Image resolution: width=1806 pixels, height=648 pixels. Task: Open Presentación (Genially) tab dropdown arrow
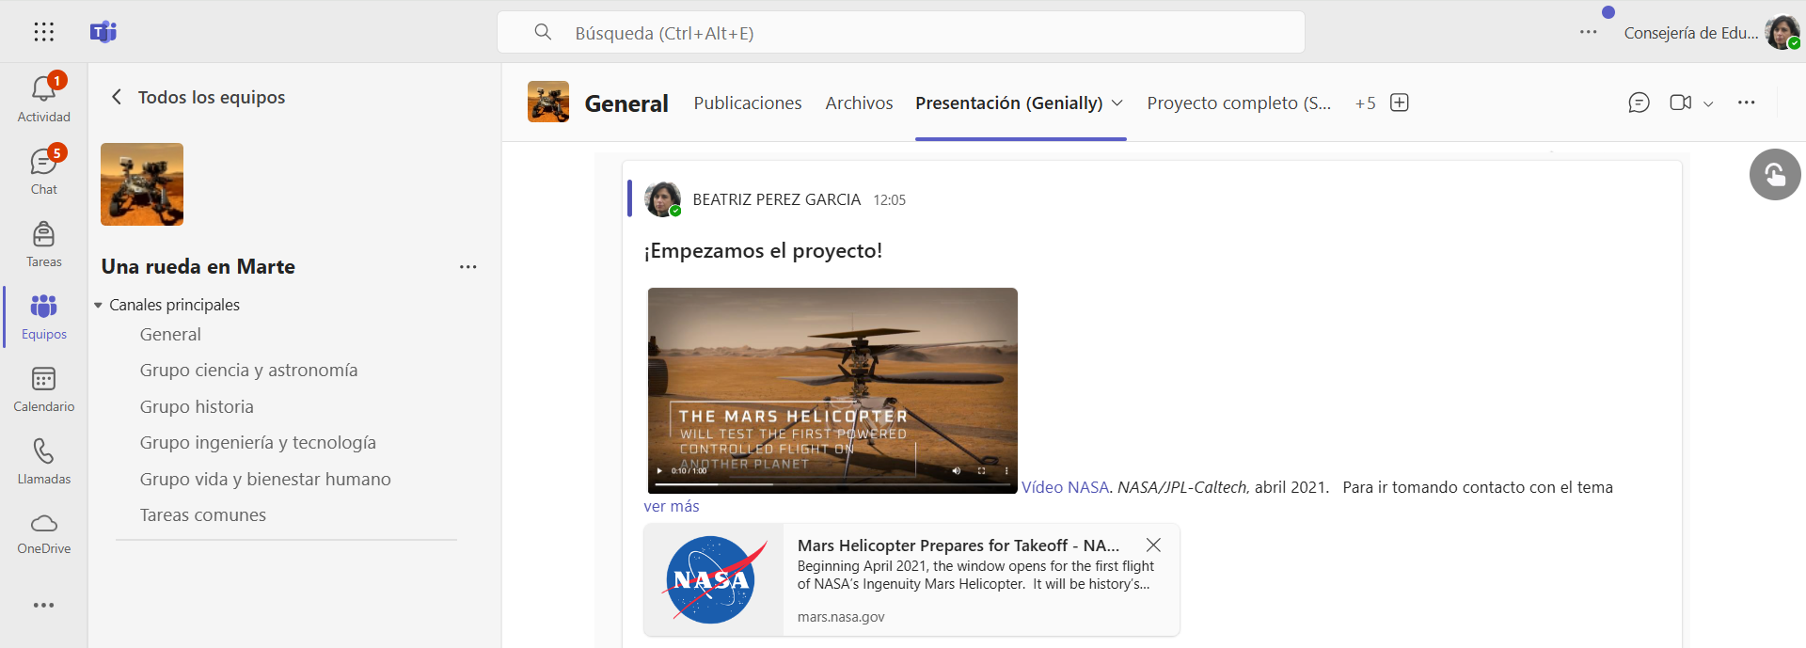pos(1117,103)
